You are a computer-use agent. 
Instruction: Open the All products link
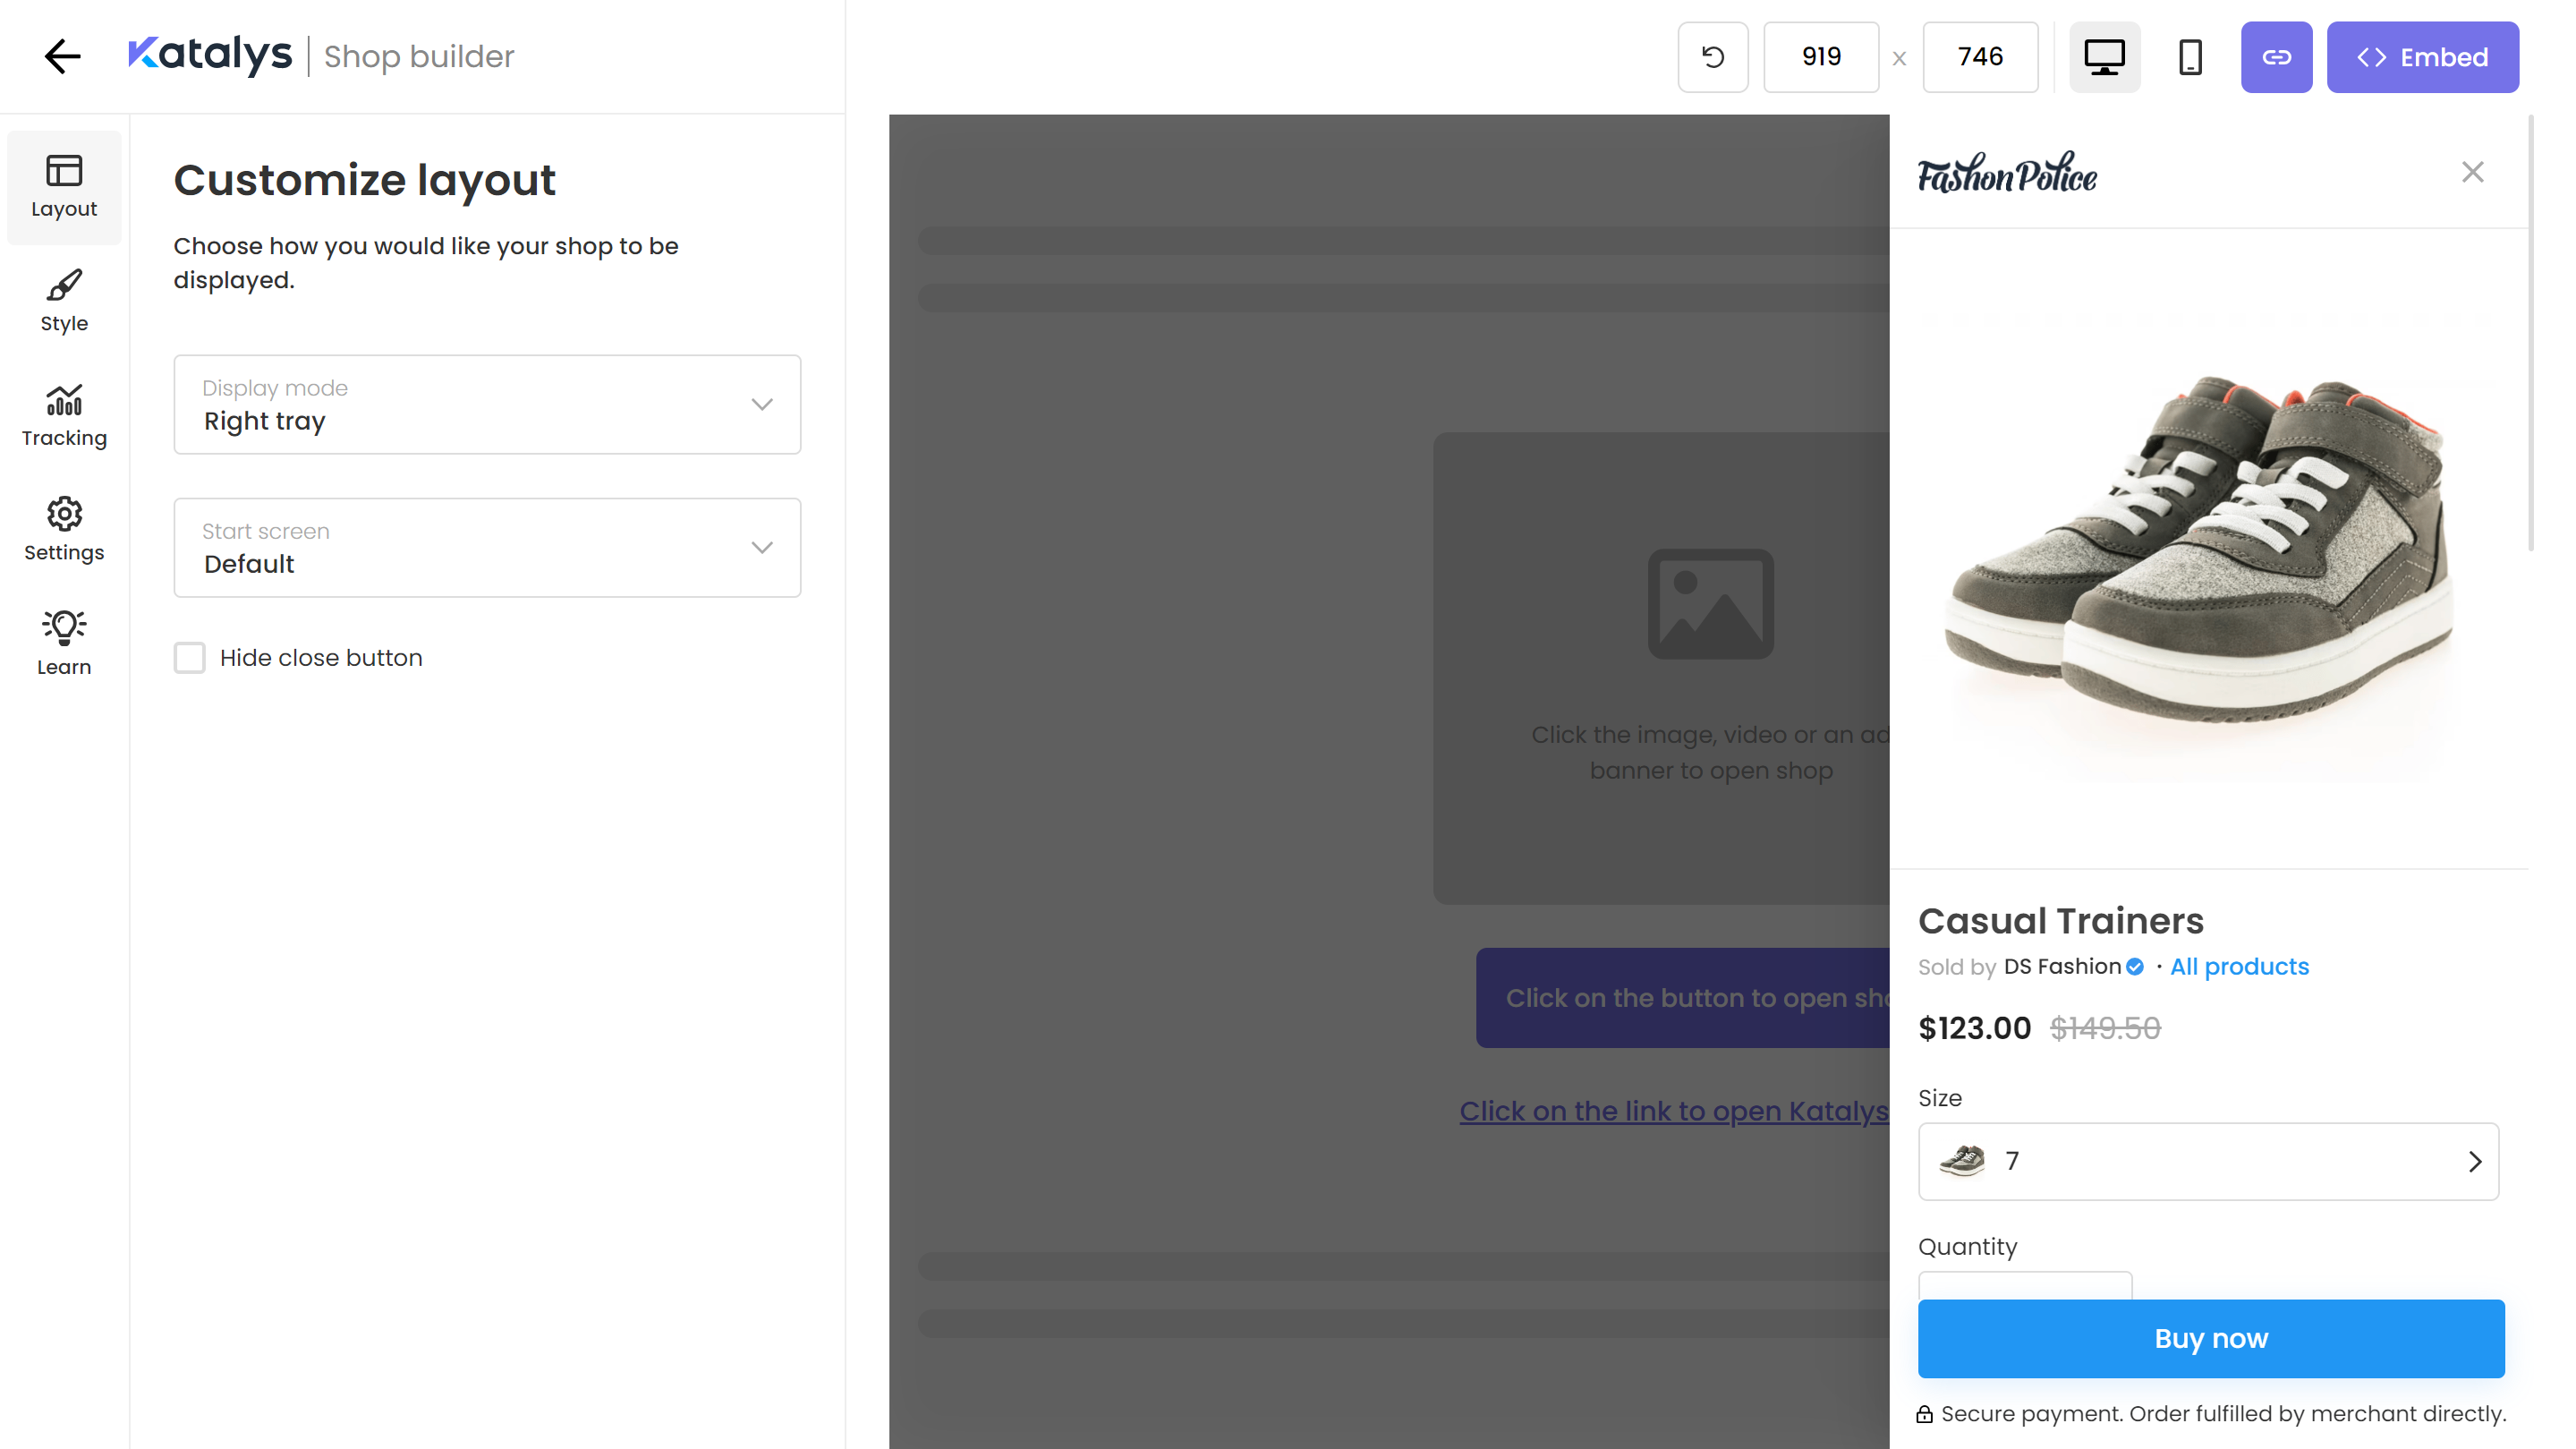pyautogui.click(x=2239, y=967)
